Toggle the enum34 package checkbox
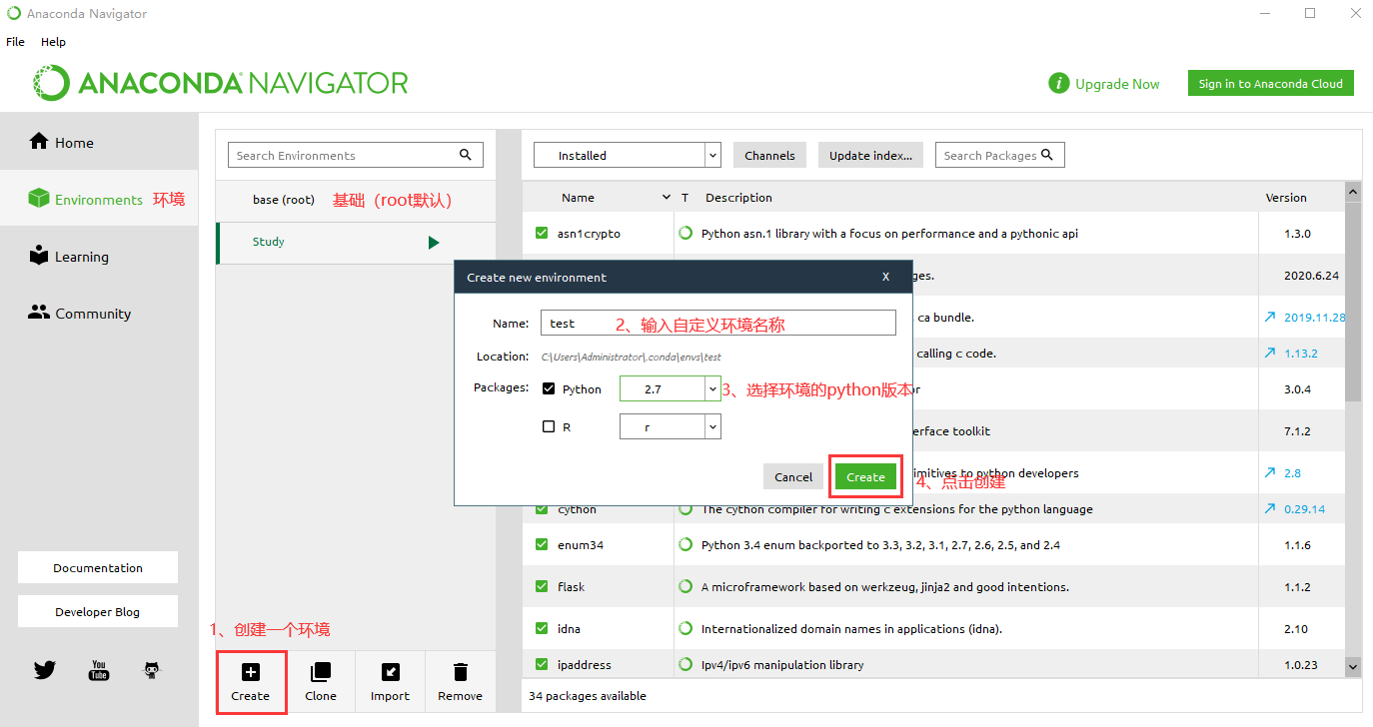Viewport: 1373px width, 727px height. [542, 544]
